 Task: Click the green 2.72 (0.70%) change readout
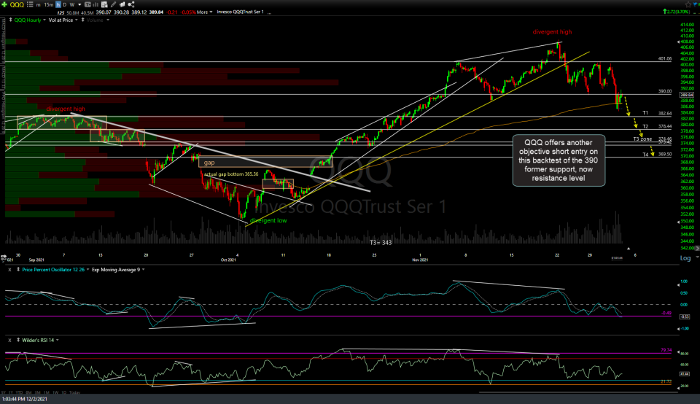pos(676,12)
